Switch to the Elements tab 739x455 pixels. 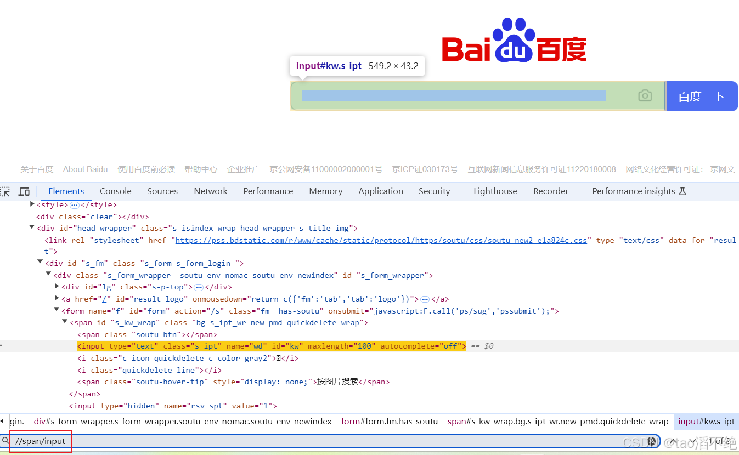[66, 191]
